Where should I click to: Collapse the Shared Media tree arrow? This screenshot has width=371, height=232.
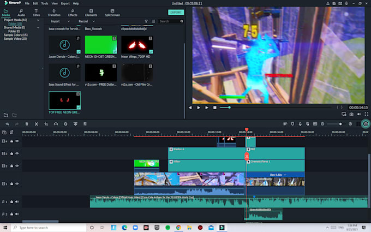point(38,28)
